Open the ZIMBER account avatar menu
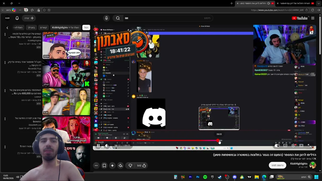The image size is (322, 181). click(x=7, y=18)
